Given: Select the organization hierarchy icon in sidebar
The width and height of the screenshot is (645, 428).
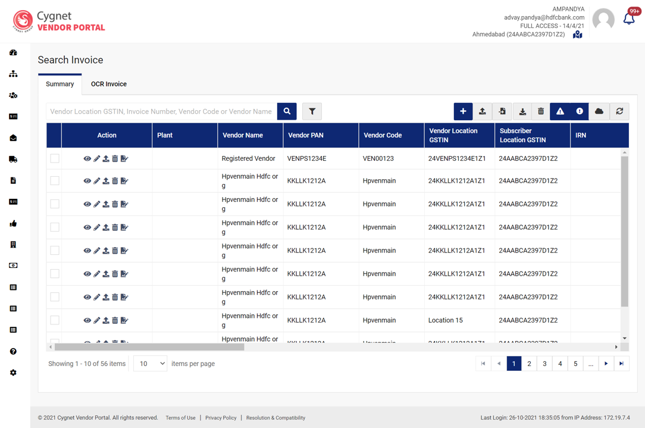Looking at the screenshot, I should coord(13,74).
